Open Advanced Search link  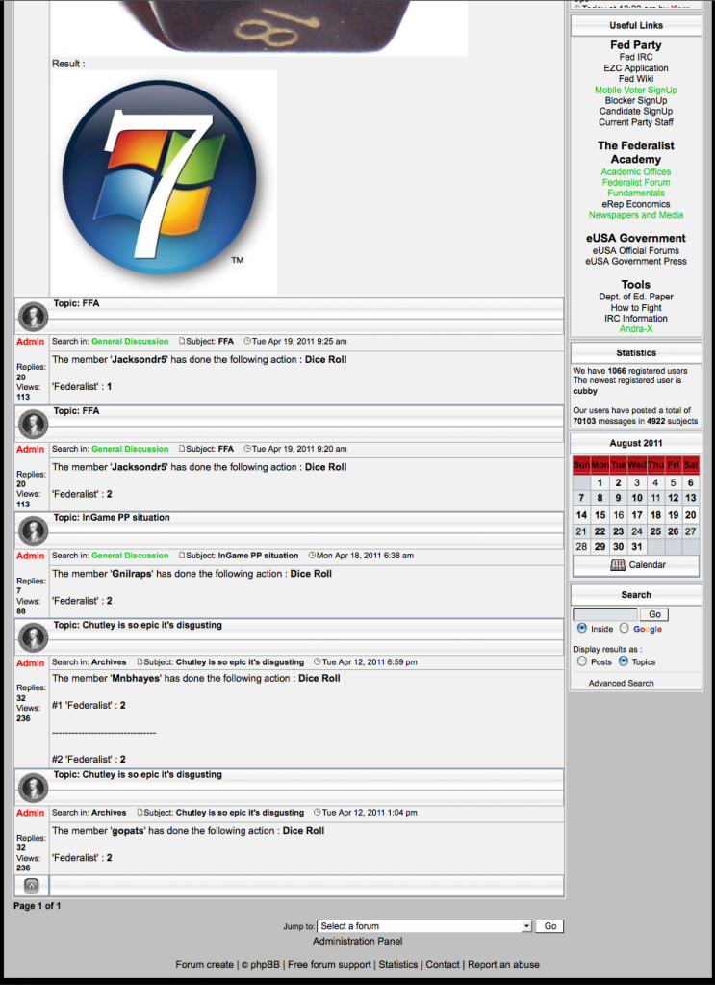[621, 683]
